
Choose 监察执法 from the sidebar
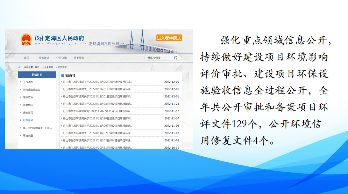28,105
